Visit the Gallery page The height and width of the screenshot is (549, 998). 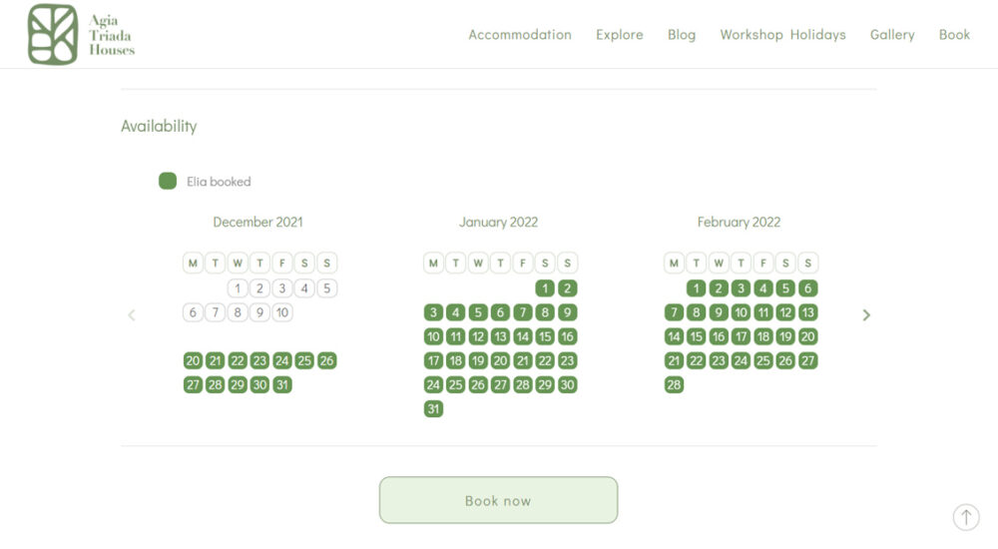click(892, 34)
